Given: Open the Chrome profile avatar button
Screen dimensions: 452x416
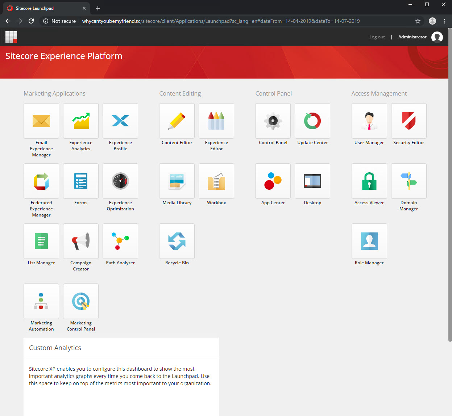Looking at the screenshot, I should [x=432, y=21].
